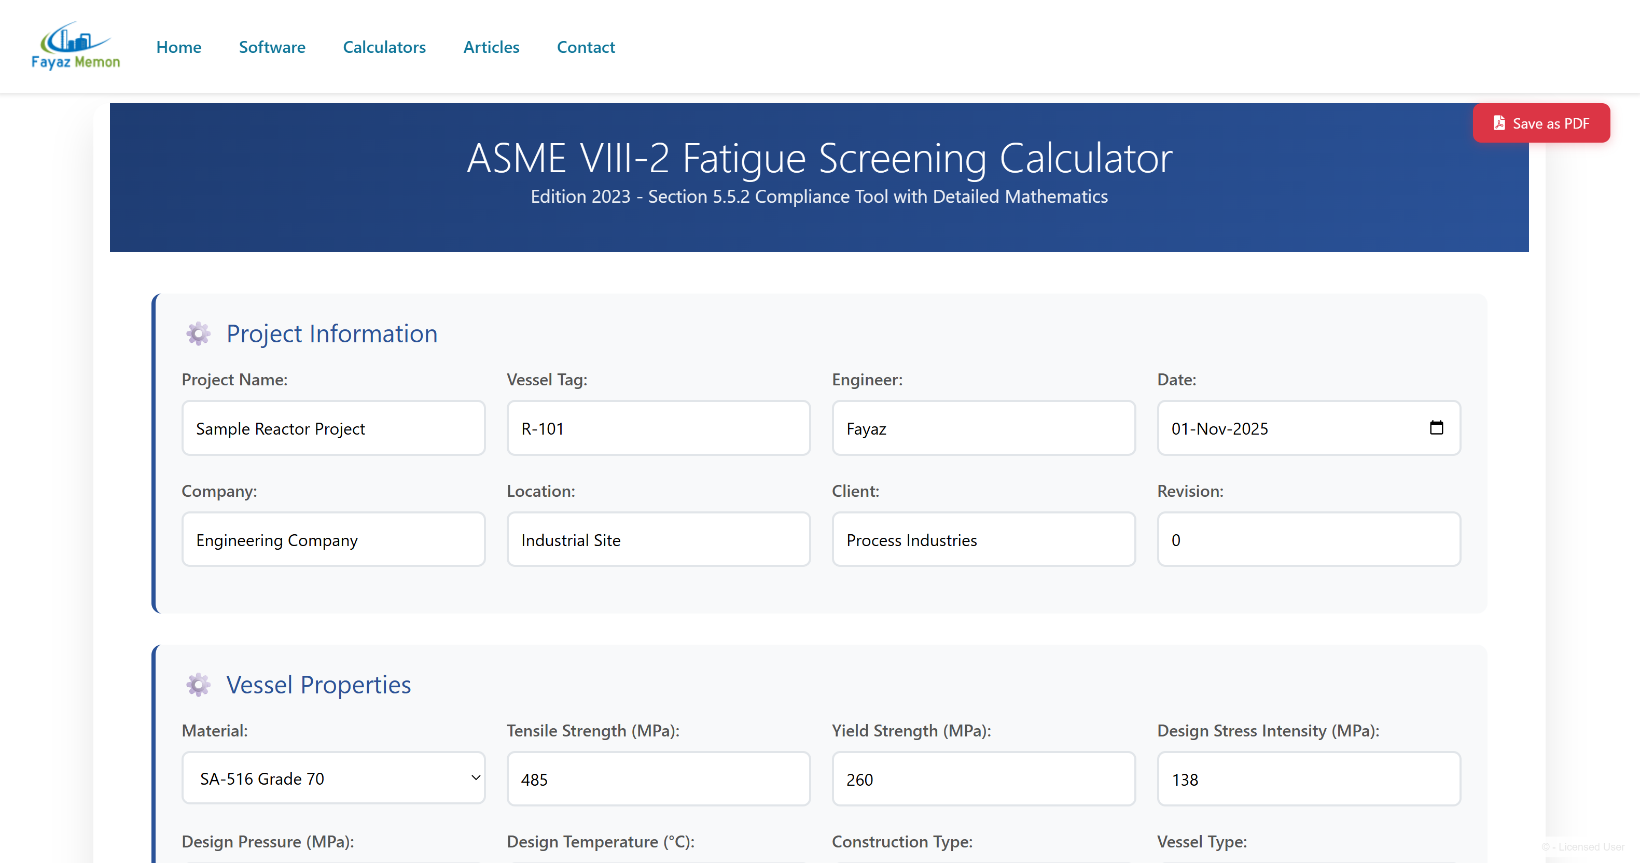Click Home in the navigation bar
Screen dimensions: 1640x863
point(179,47)
